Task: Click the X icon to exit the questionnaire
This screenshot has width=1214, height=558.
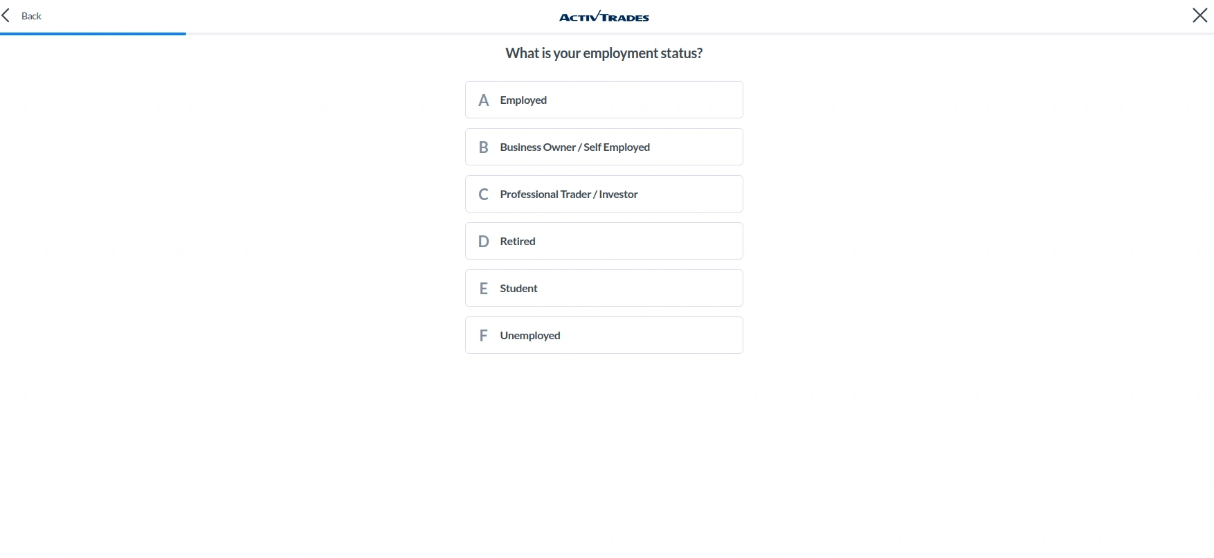Action: [1199, 15]
